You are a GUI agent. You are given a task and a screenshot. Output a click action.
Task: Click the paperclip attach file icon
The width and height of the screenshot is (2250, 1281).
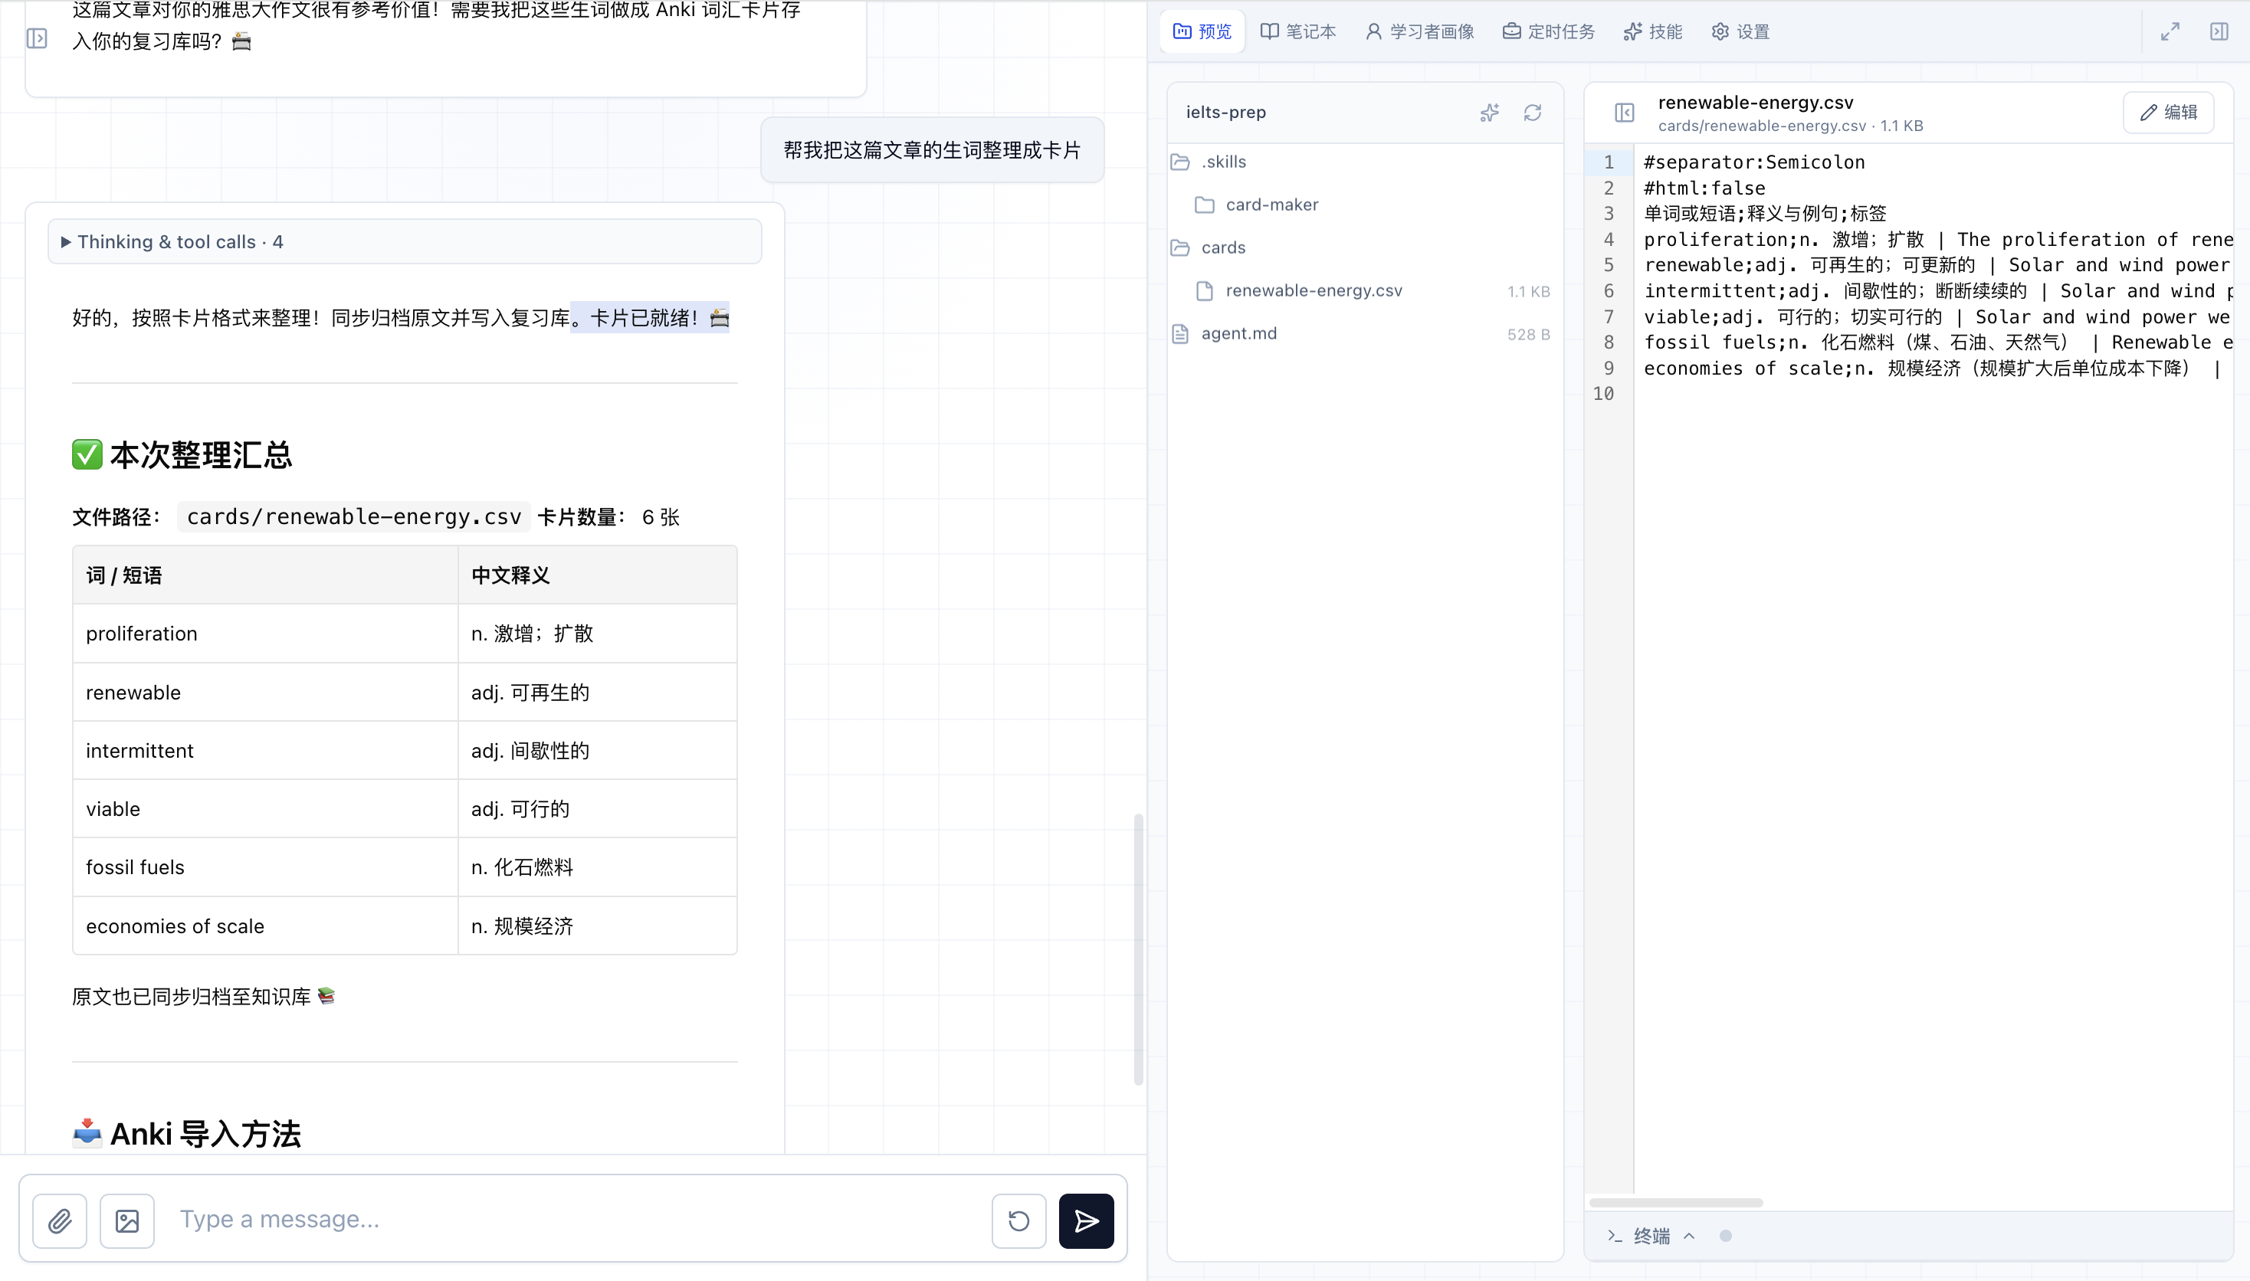pos(60,1220)
